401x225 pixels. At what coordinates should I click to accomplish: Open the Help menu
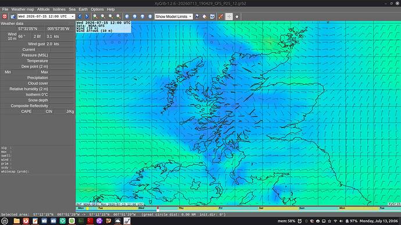[110, 9]
